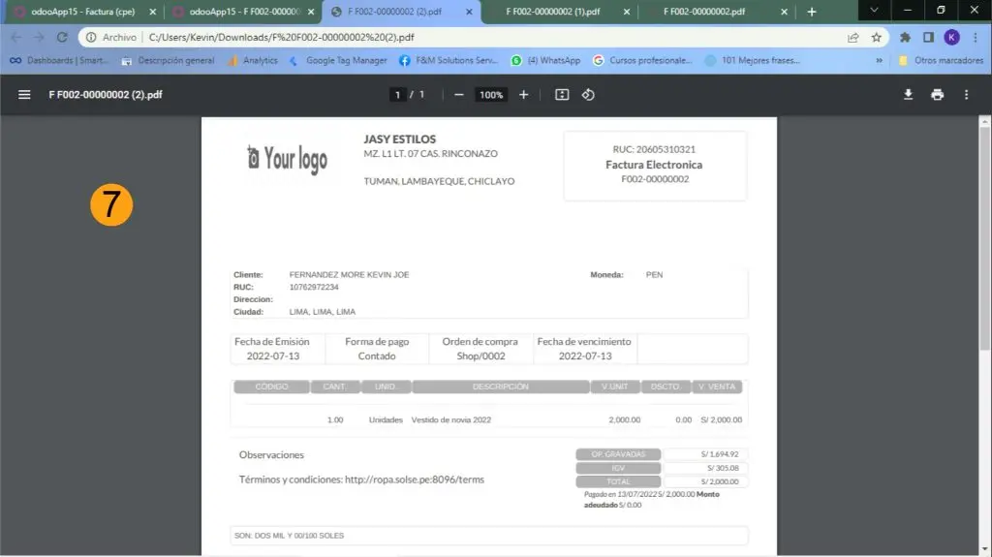Open the PDF viewer sidebar menu

[24, 95]
